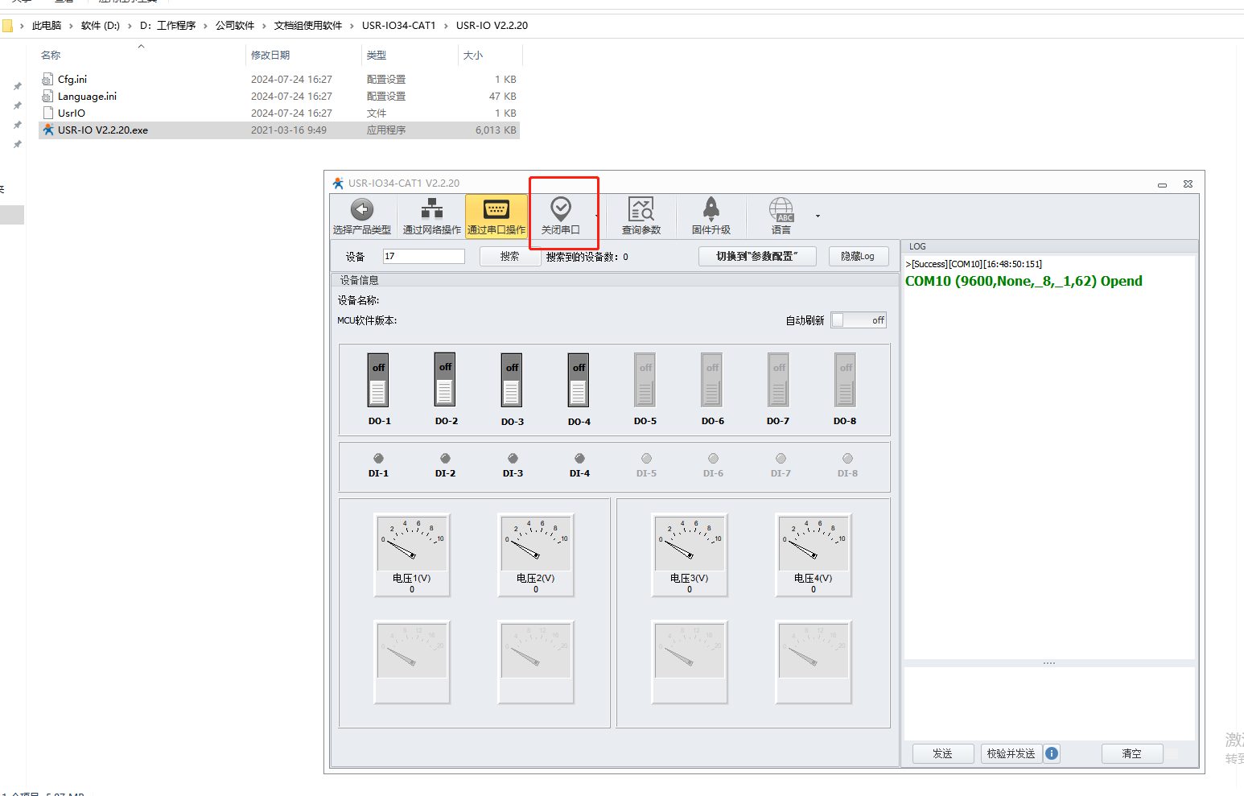Expand the dropdown arrow beside close serial port
1244x796 pixels.
(x=596, y=217)
